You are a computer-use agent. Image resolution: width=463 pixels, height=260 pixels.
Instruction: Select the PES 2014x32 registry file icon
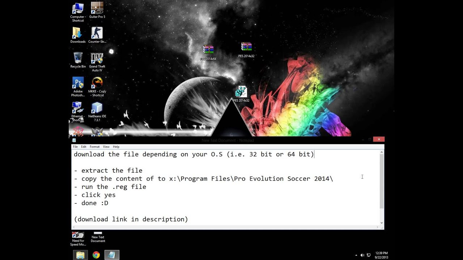click(x=241, y=94)
